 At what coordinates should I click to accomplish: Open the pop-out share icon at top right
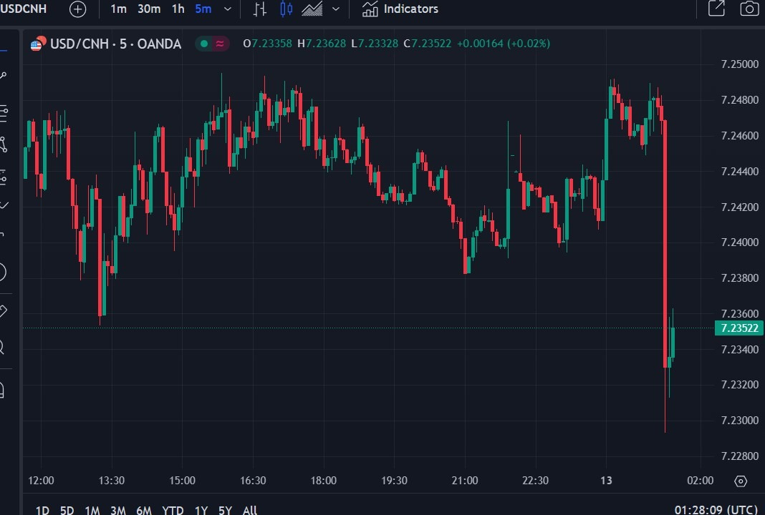716,9
